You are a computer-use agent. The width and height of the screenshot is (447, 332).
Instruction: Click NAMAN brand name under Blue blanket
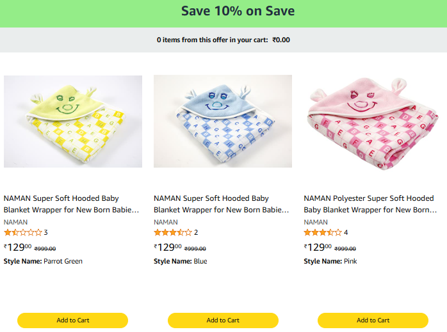pos(166,222)
